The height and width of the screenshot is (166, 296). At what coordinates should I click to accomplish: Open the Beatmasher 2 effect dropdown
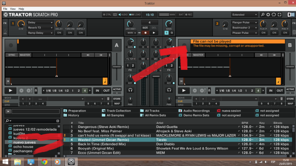(x=245, y=27)
